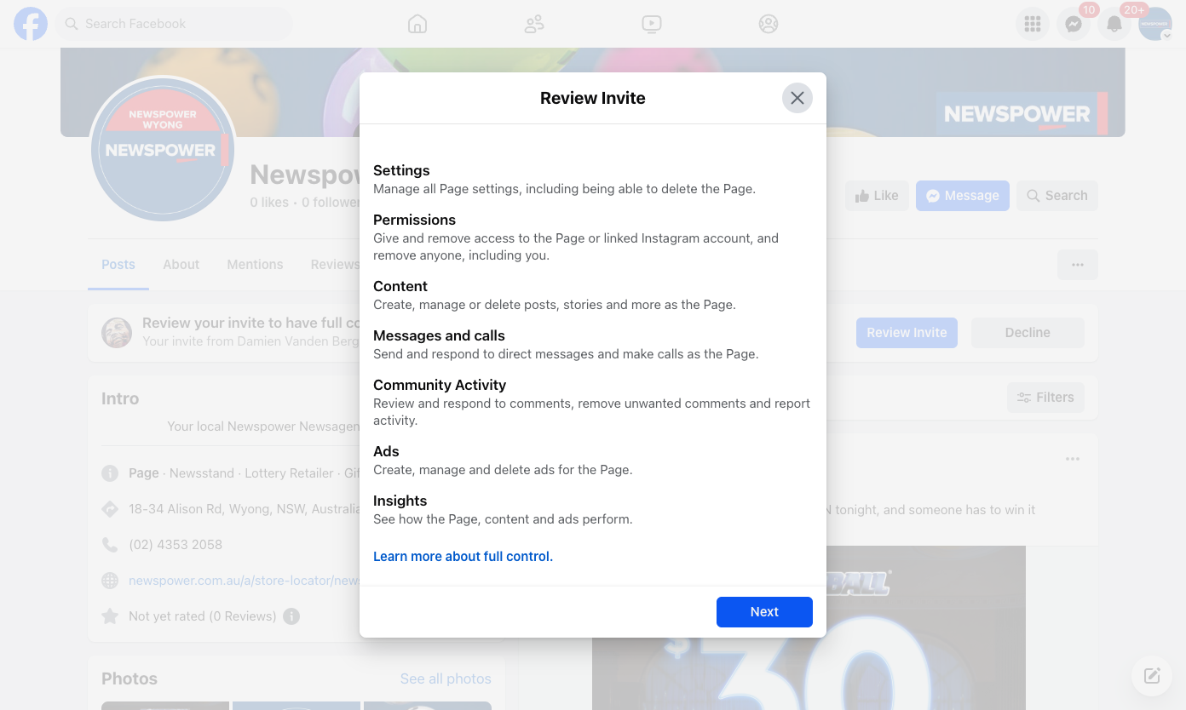Viewport: 1186px width, 710px height.
Task: Click the Settings heading in dialog
Action: 401,170
